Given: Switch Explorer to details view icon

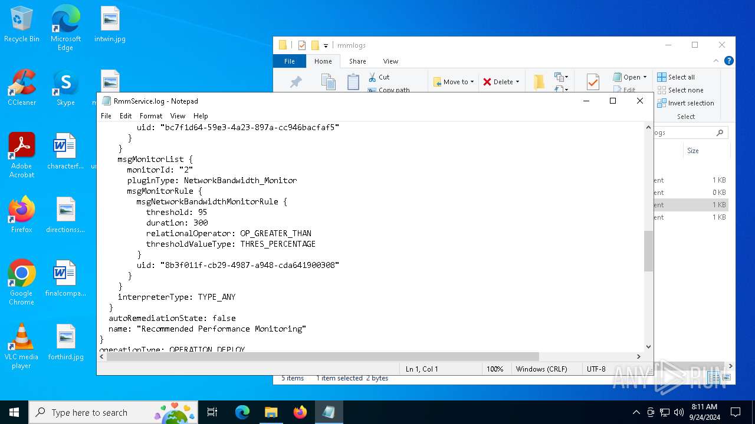Looking at the screenshot, I should pos(714,377).
